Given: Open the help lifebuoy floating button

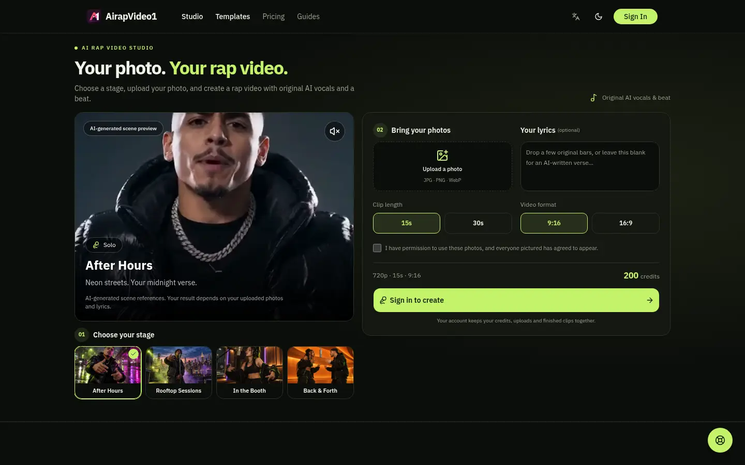Looking at the screenshot, I should point(720,440).
